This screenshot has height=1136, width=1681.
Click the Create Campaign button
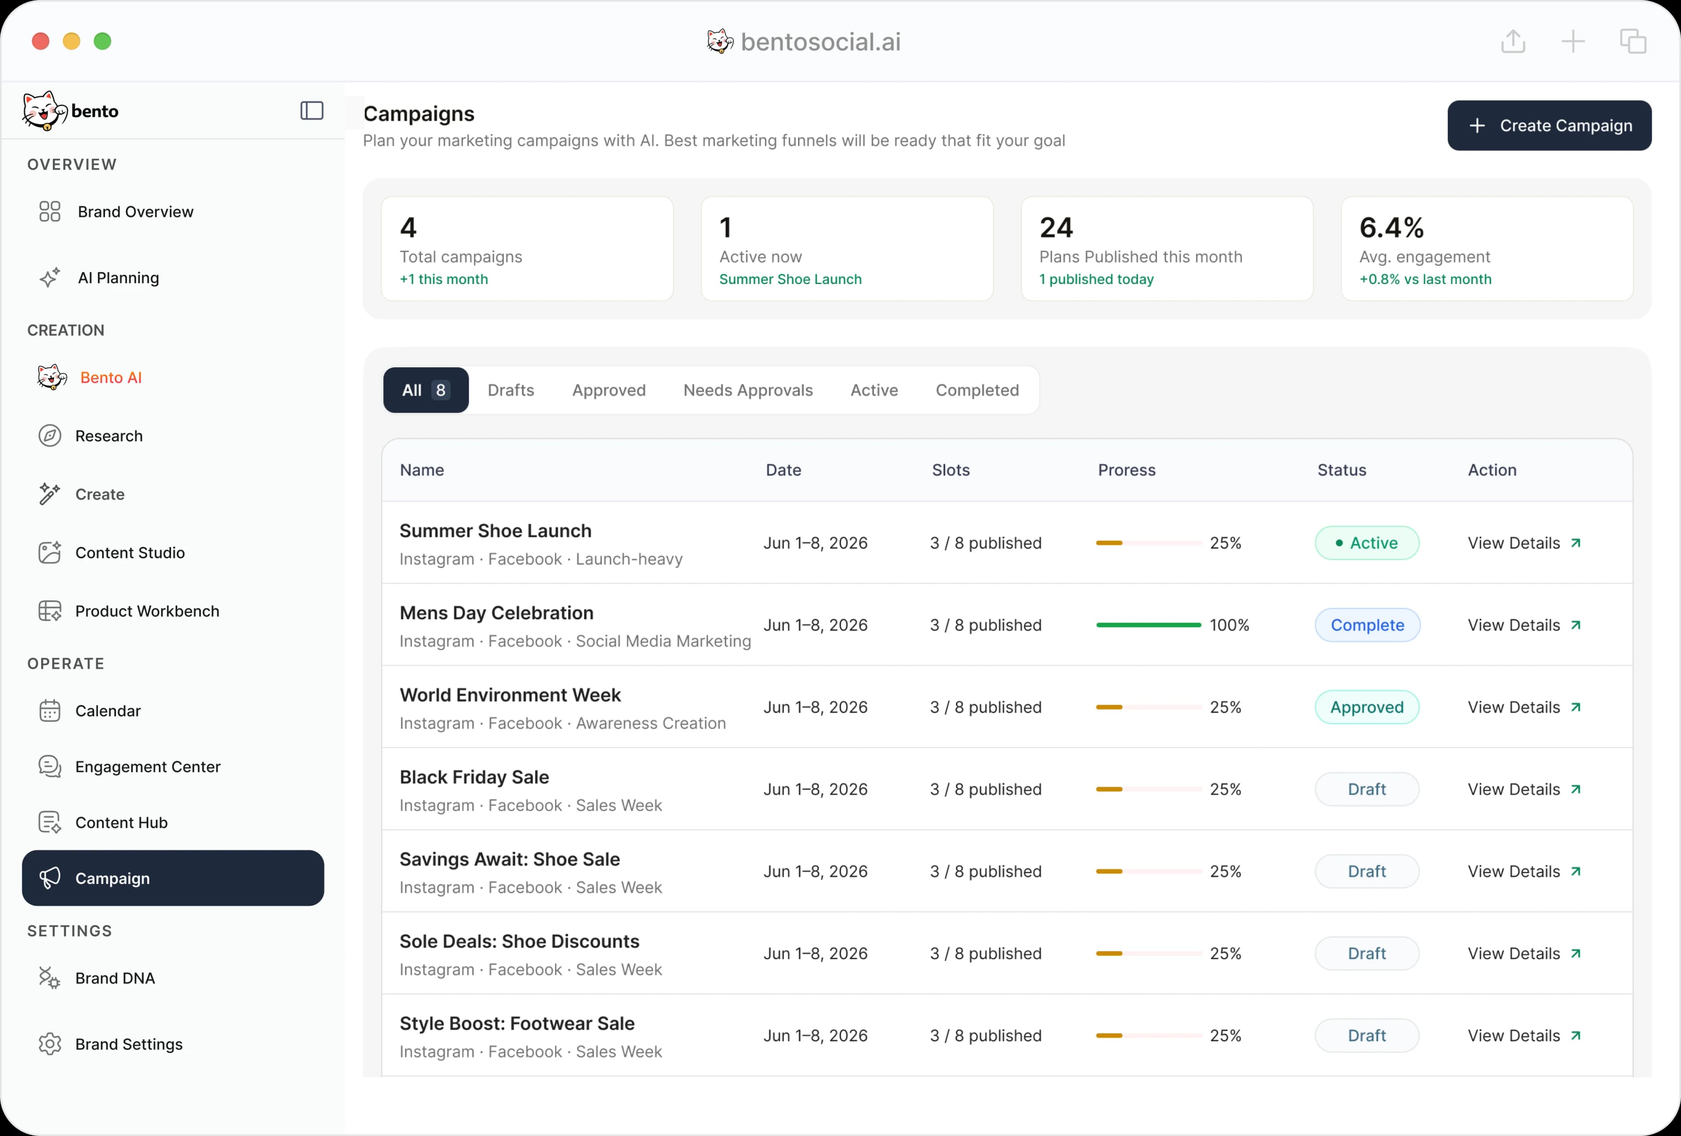click(x=1549, y=126)
